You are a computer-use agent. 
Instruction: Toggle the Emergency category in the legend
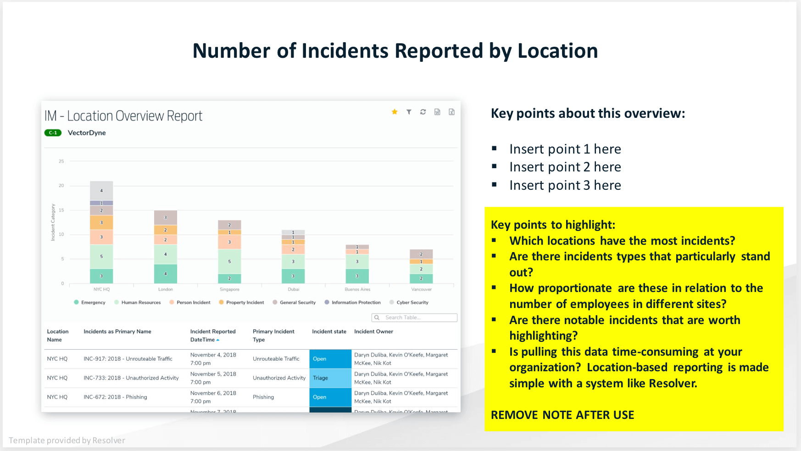point(76,302)
